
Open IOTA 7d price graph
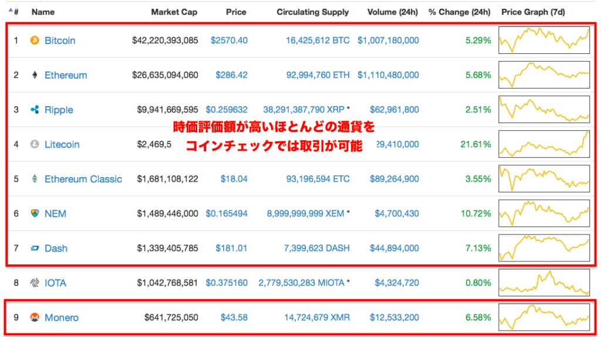(x=544, y=282)
